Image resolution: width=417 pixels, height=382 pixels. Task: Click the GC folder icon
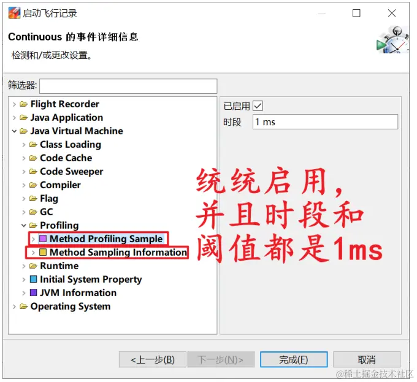(x=33, y=212)
